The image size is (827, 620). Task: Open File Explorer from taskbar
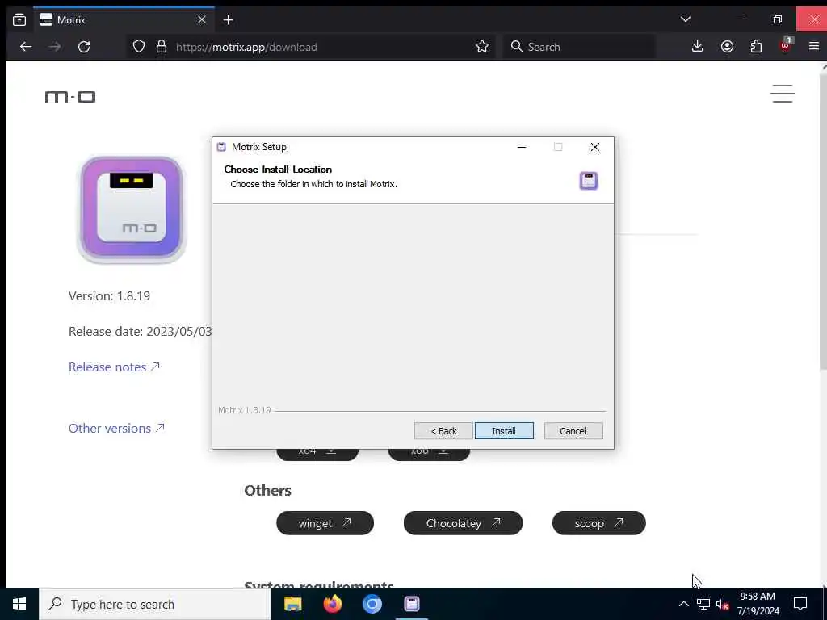point(292,604)
